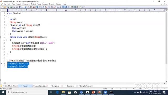Viewport: 168px width, 95px height.
Task: Open the Tools menu
Action: coord(39,4)
